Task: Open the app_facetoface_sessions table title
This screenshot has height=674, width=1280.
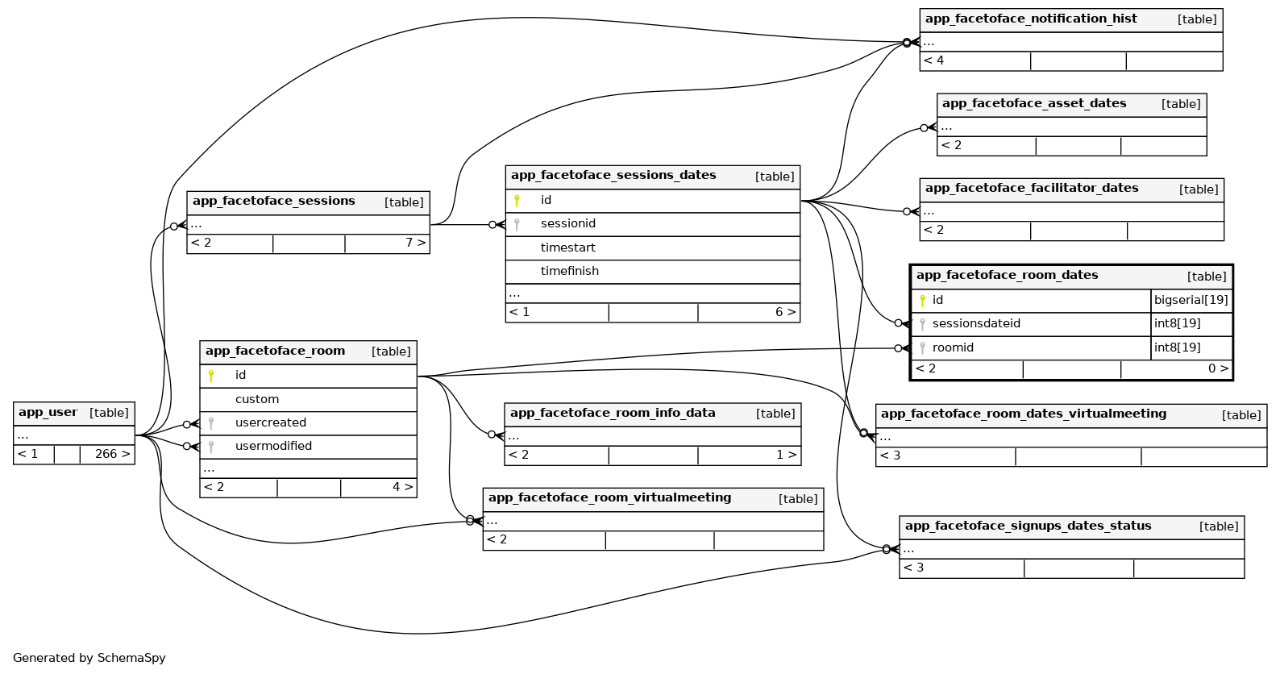Action: click(274, 202)
